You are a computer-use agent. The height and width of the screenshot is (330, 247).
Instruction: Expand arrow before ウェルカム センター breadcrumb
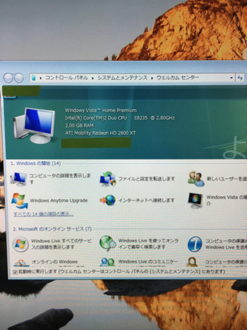point(152,78)
